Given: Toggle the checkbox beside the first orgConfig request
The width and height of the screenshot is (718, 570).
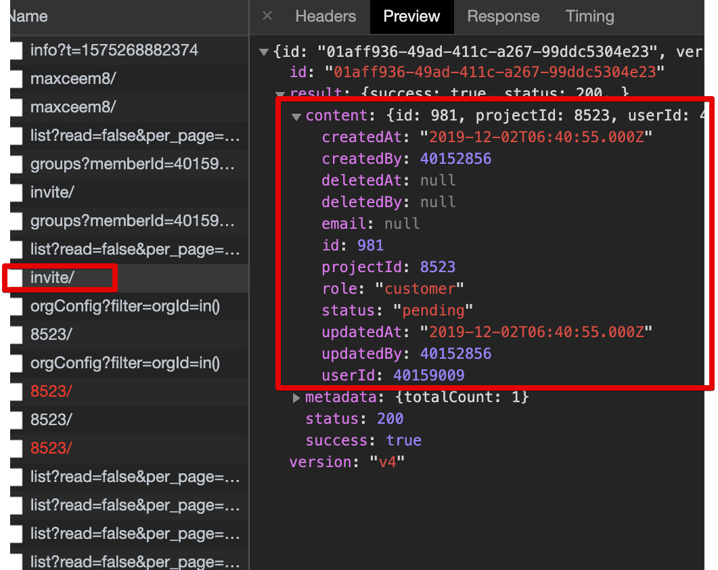Looking at the screenshot, I should click(x=16, y=306).
